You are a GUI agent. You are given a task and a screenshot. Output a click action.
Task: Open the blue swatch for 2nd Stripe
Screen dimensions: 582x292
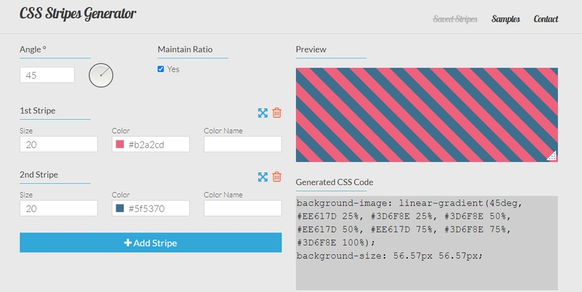click(x=120, y=208)
